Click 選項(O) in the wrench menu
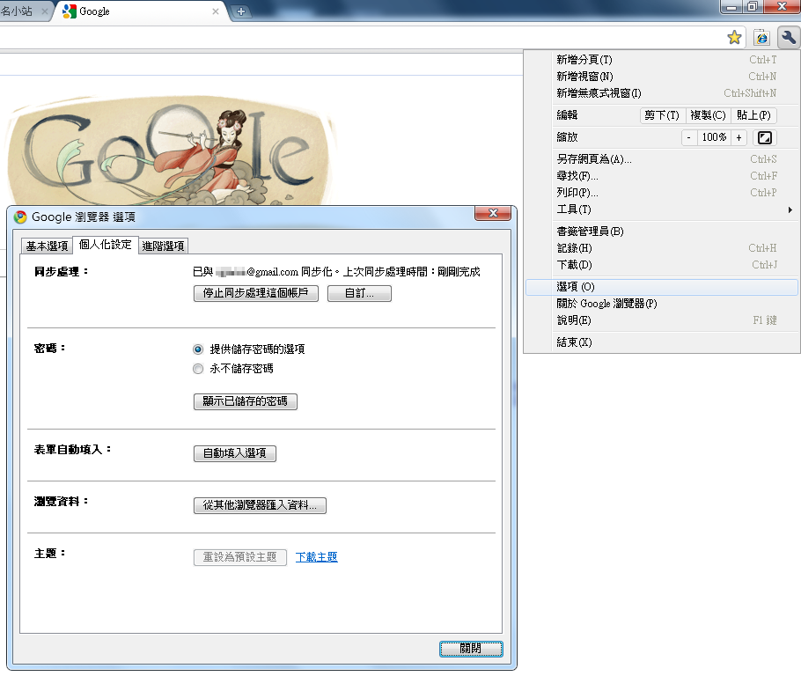 pyautogui.click(x=662, y=287)
